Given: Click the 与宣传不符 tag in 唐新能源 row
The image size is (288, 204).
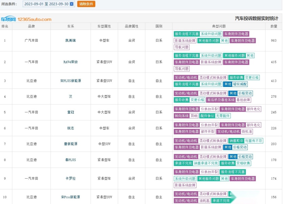Looking at the screenshot, I should tap(254, 141).
